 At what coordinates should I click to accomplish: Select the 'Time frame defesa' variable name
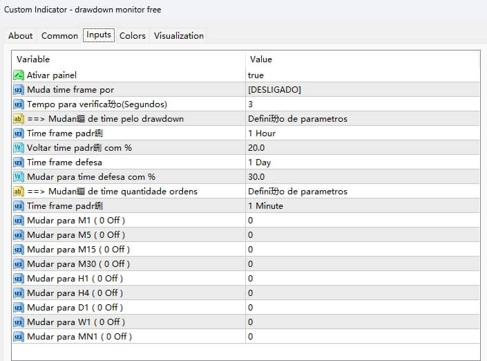65,163
